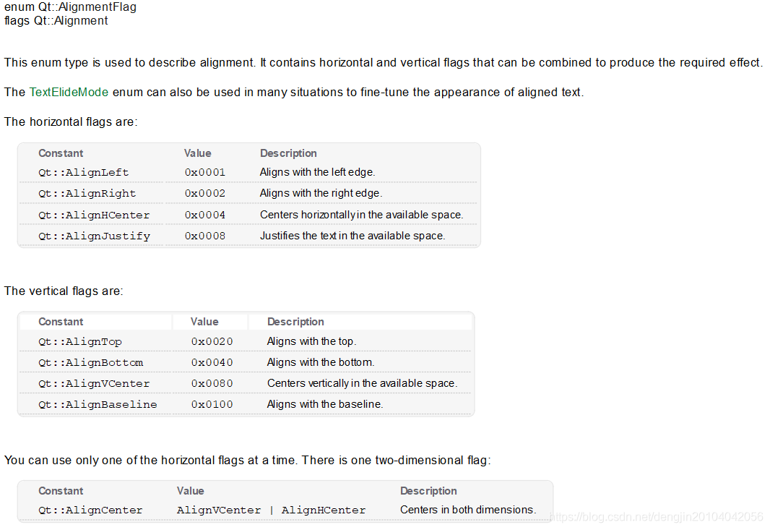Click the flags Qt::Alignment heading
The image size is (770, 530).
click(56, 21)
